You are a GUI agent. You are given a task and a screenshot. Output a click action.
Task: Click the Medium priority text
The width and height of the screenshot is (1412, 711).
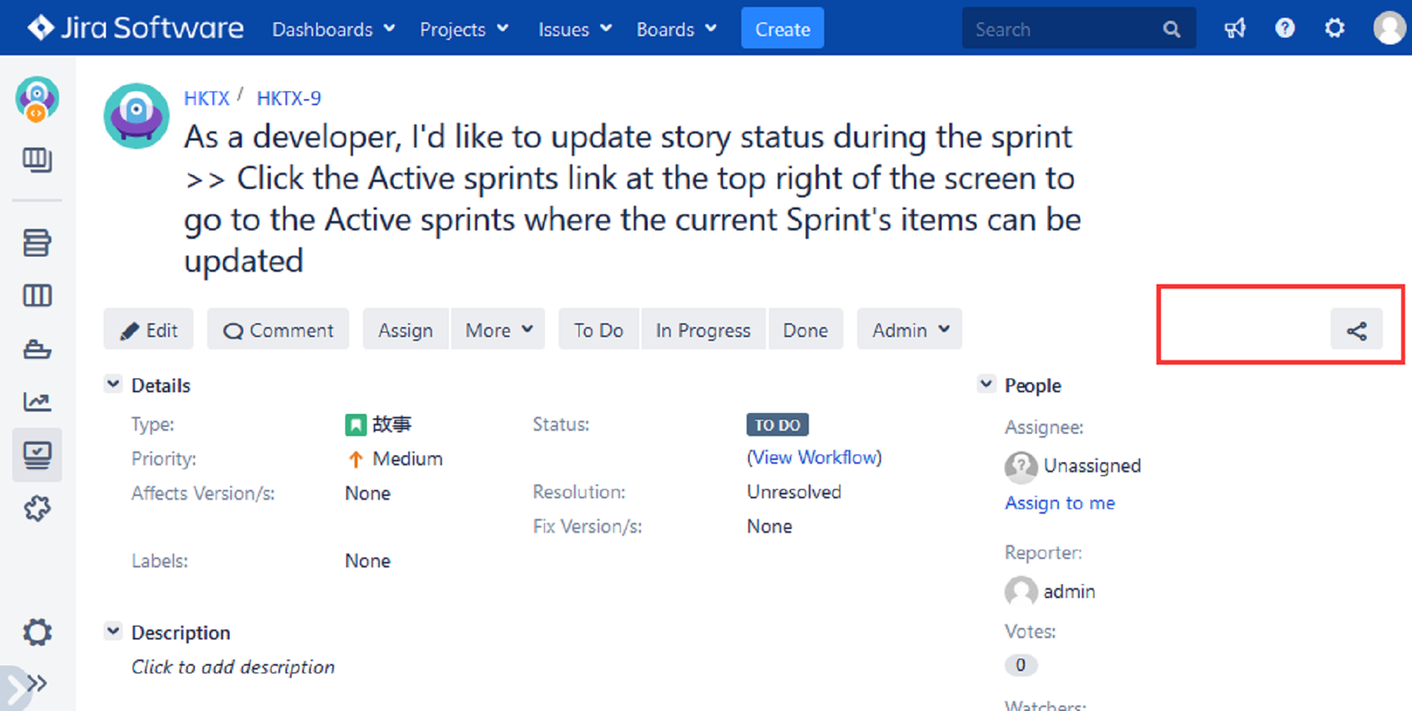point(407,459)
